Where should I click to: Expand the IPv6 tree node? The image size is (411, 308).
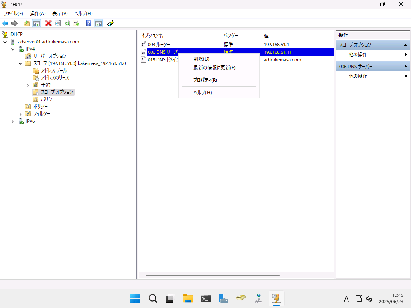[12, 122]
